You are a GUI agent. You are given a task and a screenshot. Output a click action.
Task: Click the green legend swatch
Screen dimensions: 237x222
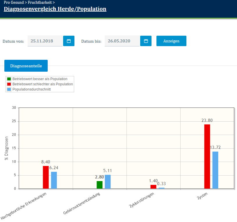click(x=9, y=79)
